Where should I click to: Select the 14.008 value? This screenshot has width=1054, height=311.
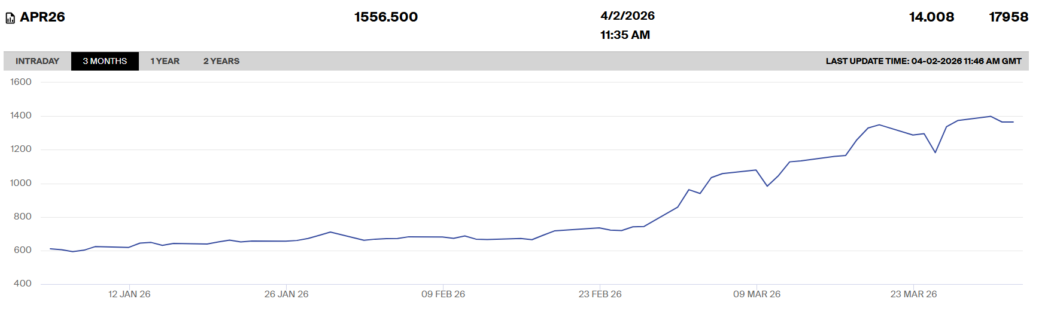(x=931, y=17)
